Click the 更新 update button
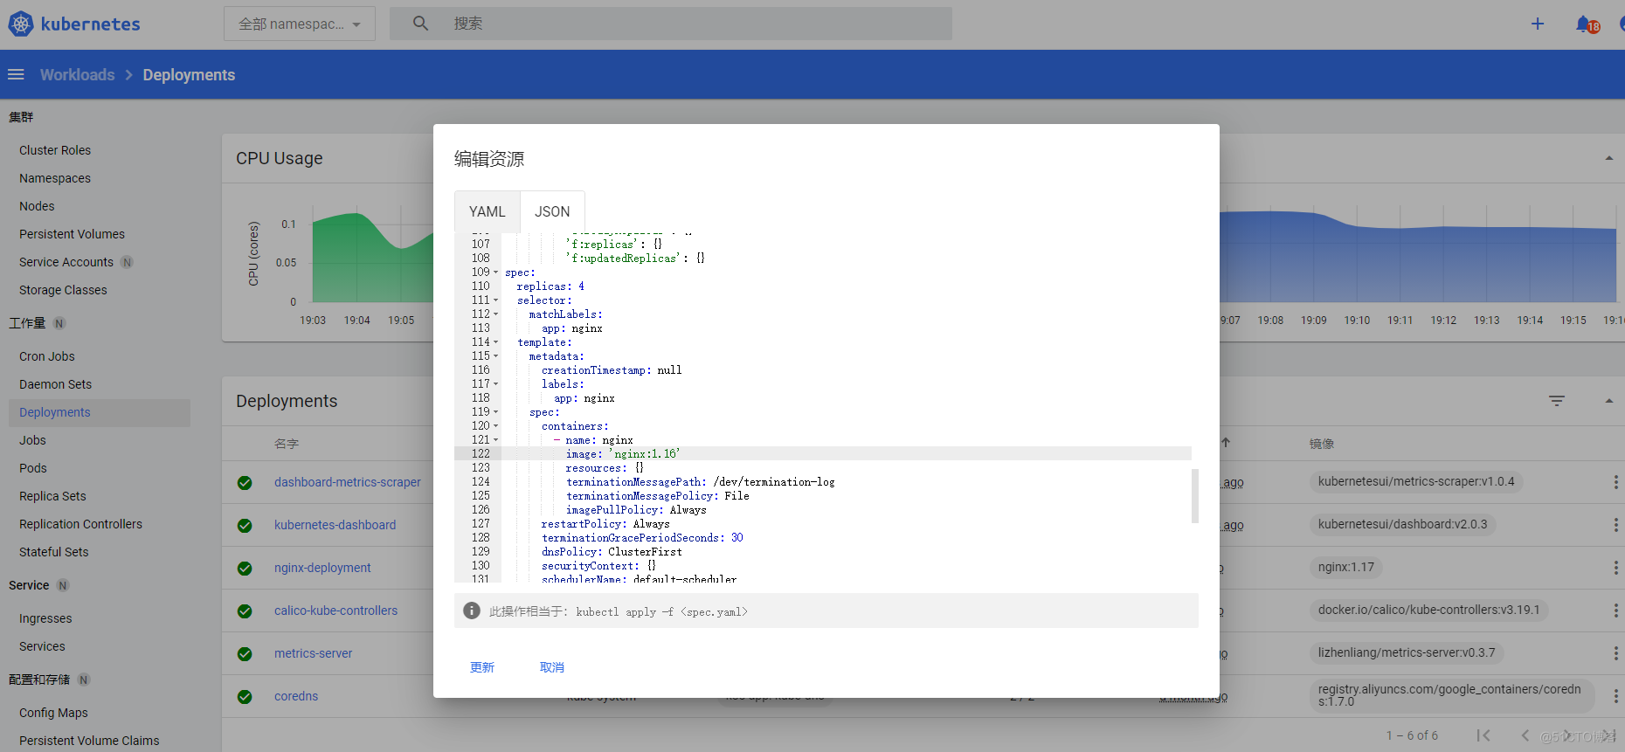1625x752 pixels. pos(482,667)
